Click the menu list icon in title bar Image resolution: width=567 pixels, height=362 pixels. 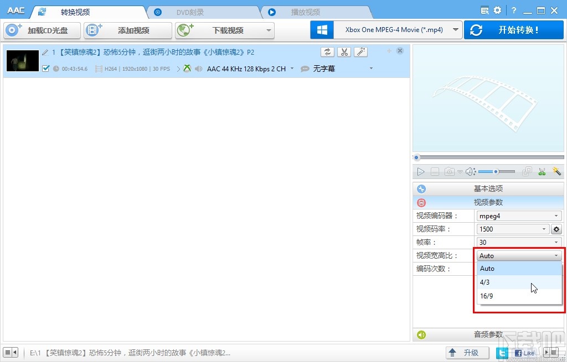tap(484, 11)
